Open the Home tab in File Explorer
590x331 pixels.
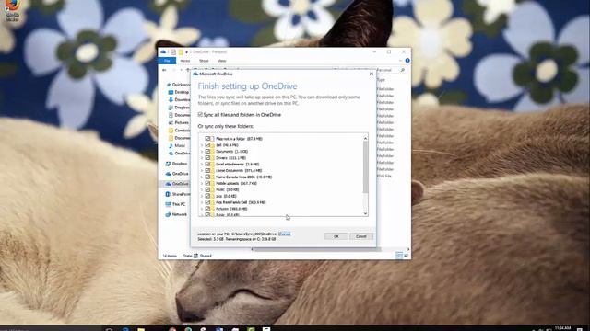point(184,61)
